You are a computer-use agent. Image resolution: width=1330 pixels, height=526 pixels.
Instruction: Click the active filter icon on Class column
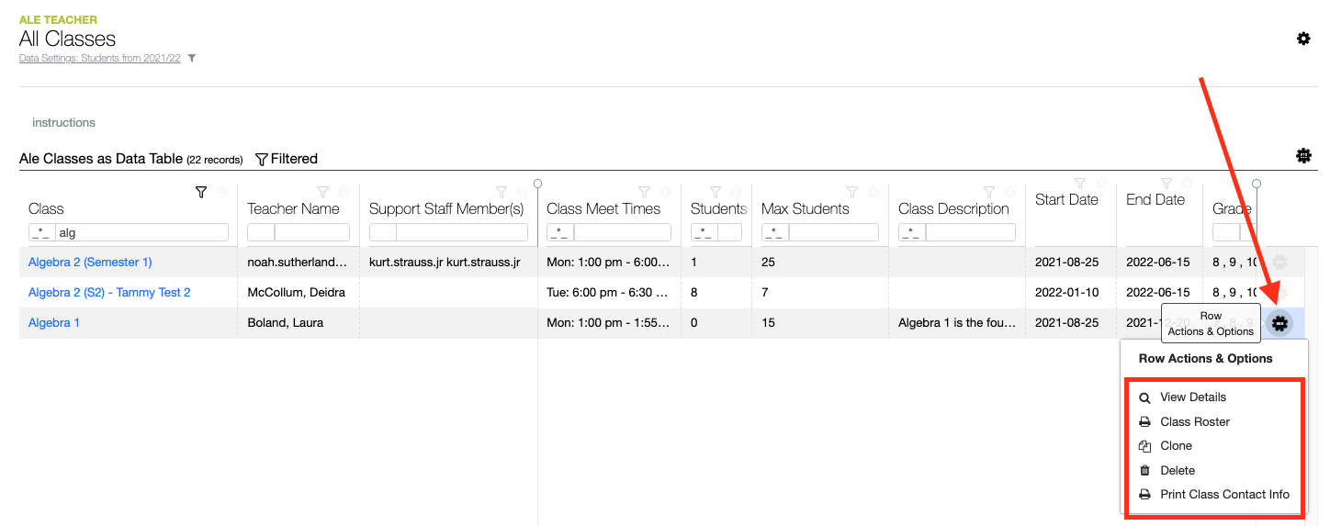(201, 192)
